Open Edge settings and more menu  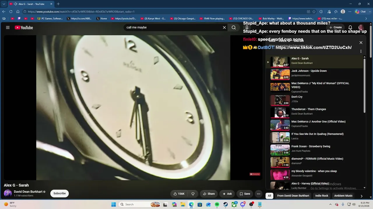click(x=350, y=12)
